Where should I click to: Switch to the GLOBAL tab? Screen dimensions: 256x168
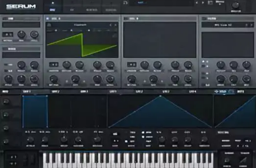click(x=111, y=10)
